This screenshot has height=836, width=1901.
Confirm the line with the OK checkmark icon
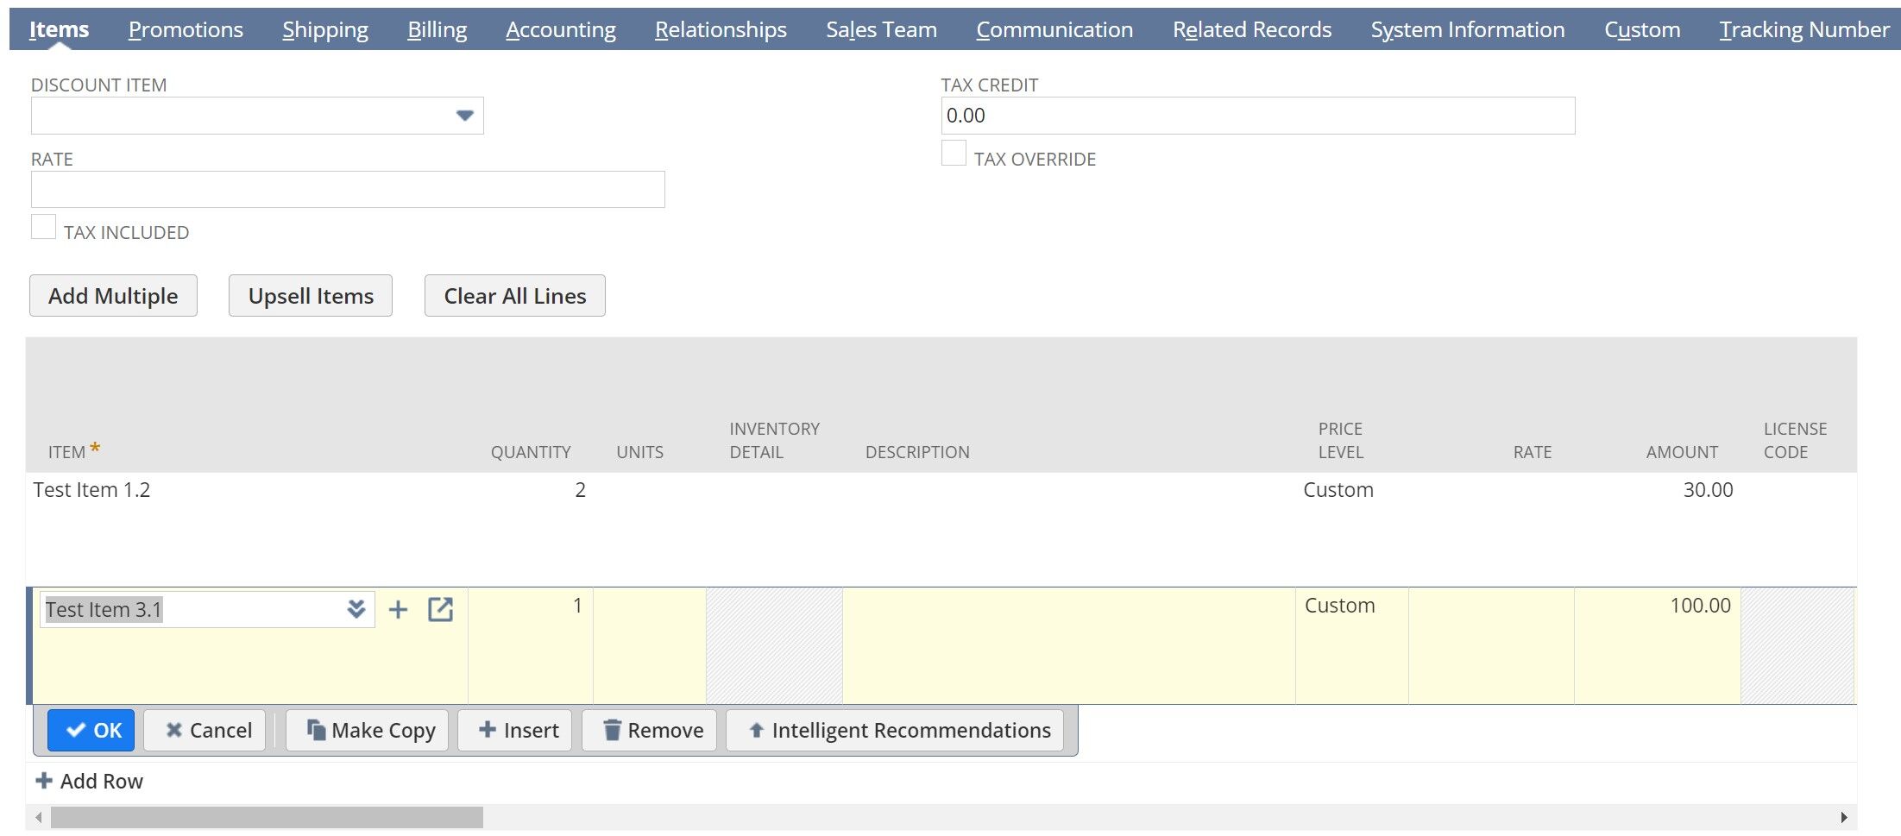[76, 730]
